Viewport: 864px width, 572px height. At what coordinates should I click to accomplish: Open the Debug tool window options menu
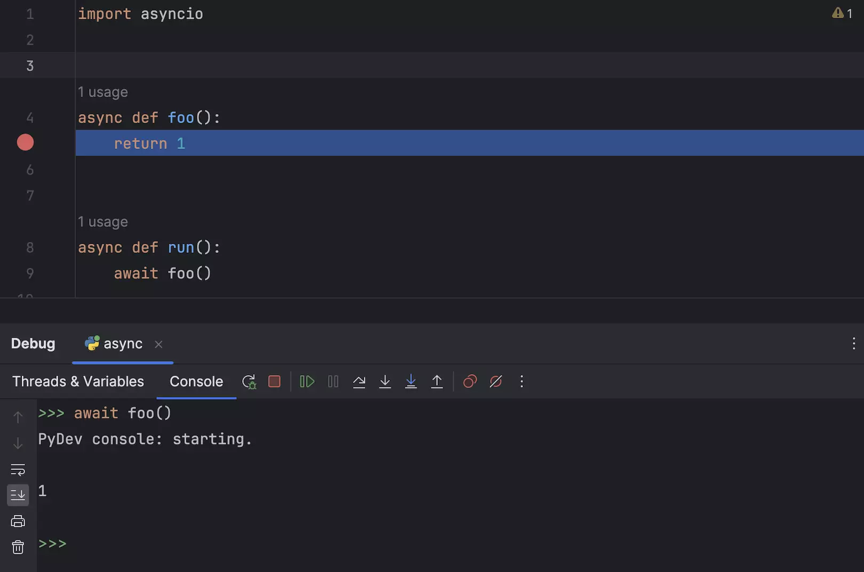point(853,344)
